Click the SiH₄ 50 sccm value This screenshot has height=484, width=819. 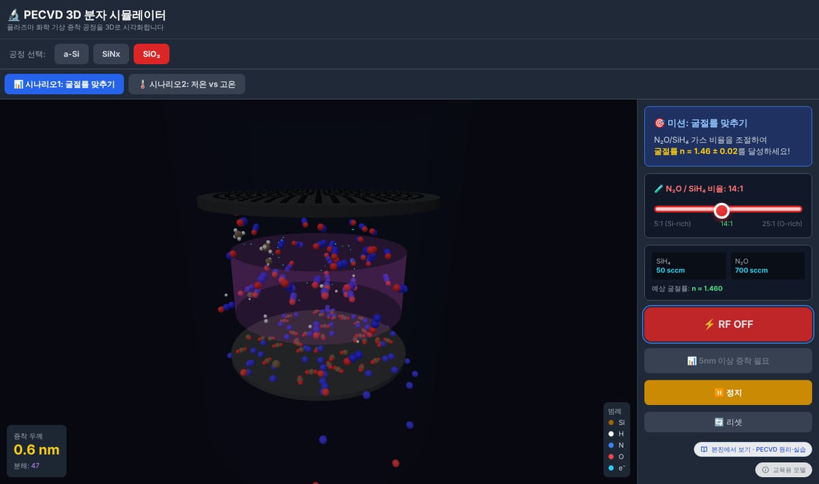(x=670, y=271)
